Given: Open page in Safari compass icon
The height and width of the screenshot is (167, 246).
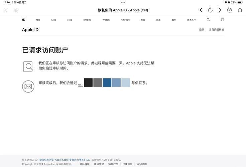Looking at the screenshot, I should 229,10.
